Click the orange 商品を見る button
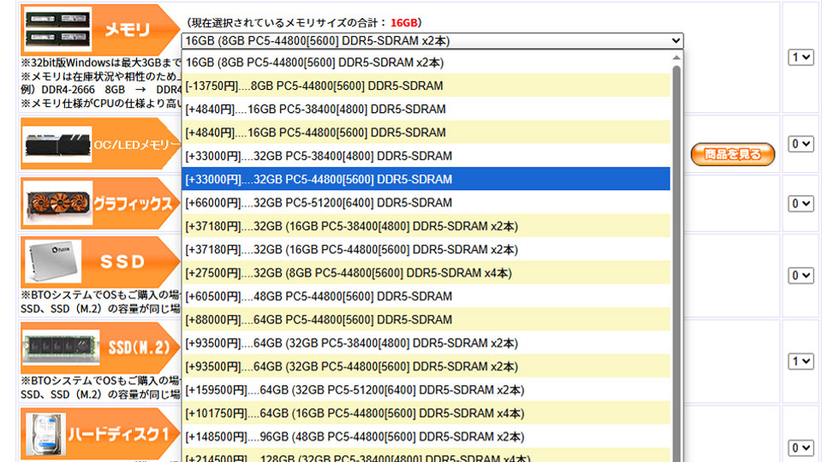The width and height of the screenshot is (822, 462). tap(732, 155)
